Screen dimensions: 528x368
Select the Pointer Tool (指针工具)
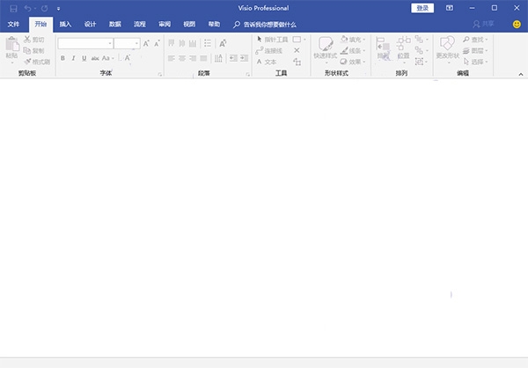coord(272,40)
